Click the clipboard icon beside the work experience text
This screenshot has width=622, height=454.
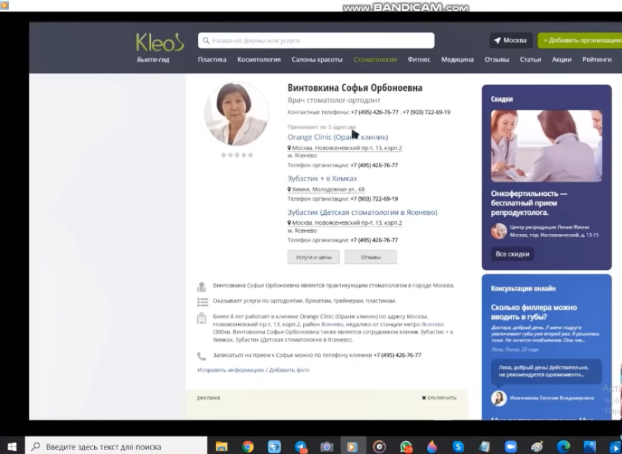[x=202, y=318]
